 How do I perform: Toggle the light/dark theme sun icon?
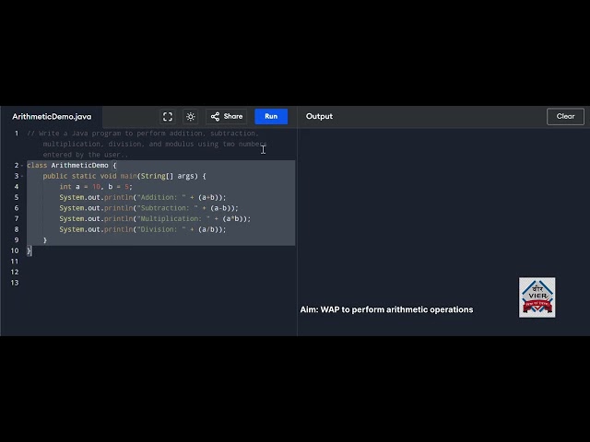tap(191, 117)
